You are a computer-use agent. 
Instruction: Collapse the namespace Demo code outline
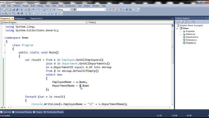(5, 38)
